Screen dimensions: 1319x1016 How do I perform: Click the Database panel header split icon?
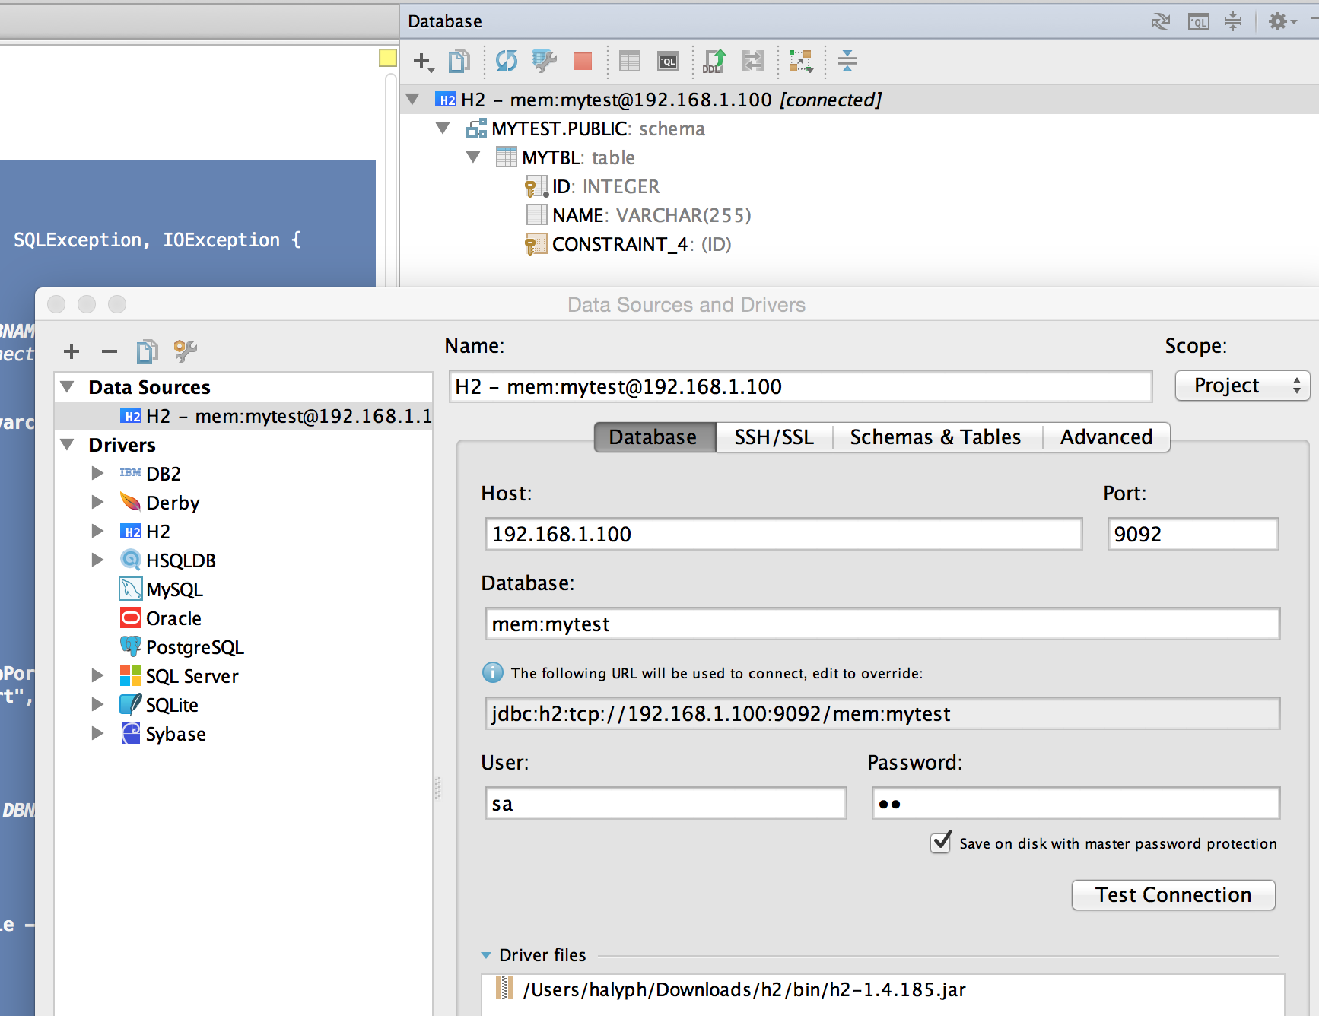point(1233,21)
